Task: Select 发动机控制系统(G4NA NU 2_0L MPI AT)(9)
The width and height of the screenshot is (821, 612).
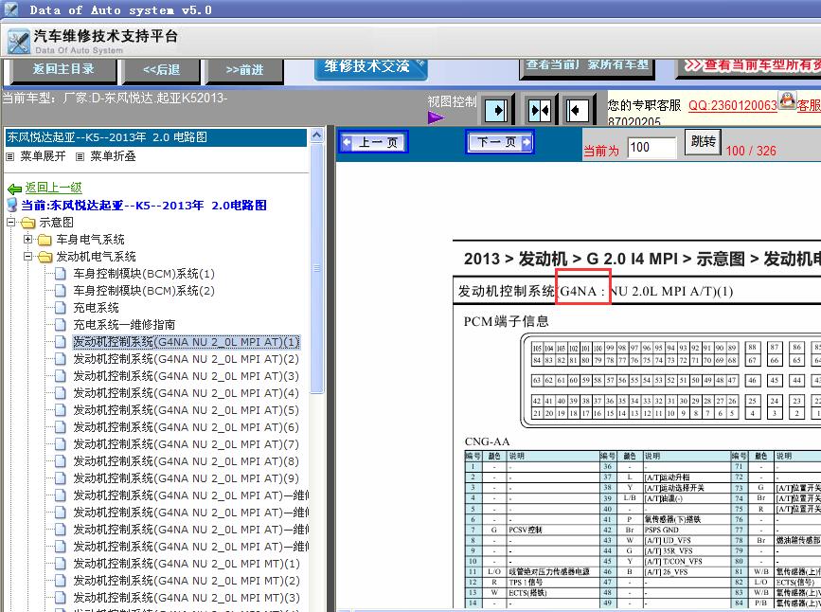Action: point(186,478)
